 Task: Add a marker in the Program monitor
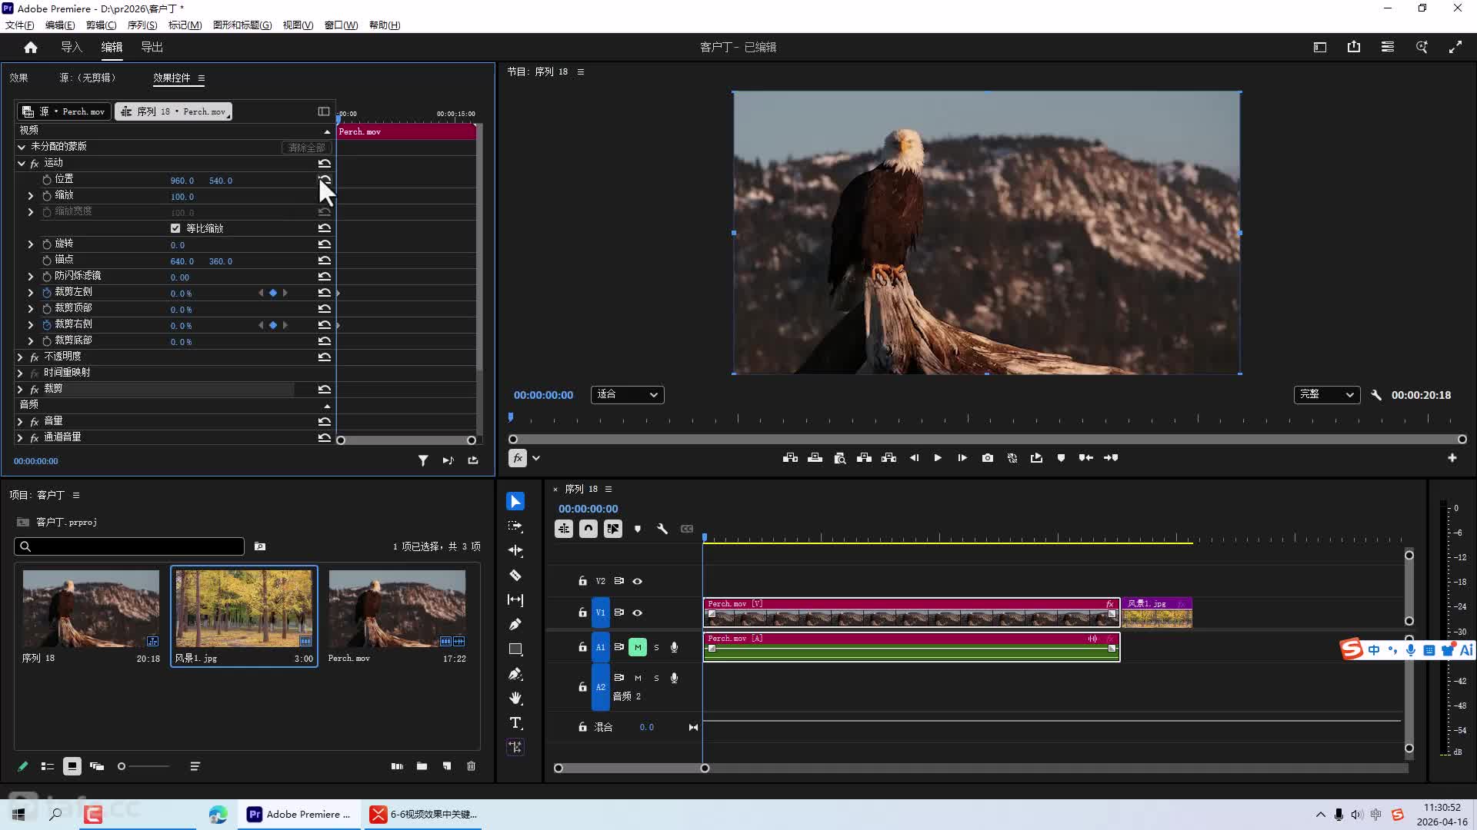pos(1061,458)
